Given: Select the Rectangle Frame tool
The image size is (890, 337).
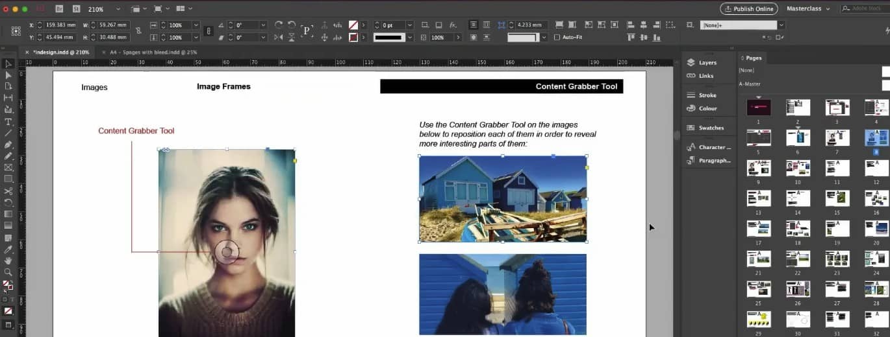Looking at the screenshot, I should tap(8, 167).
